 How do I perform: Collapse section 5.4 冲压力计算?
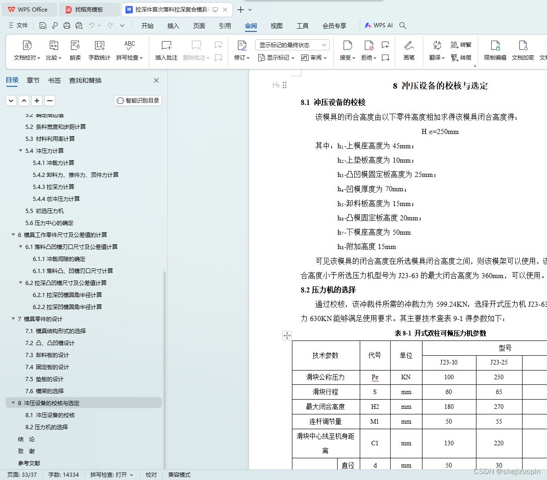tap(21, 151)
